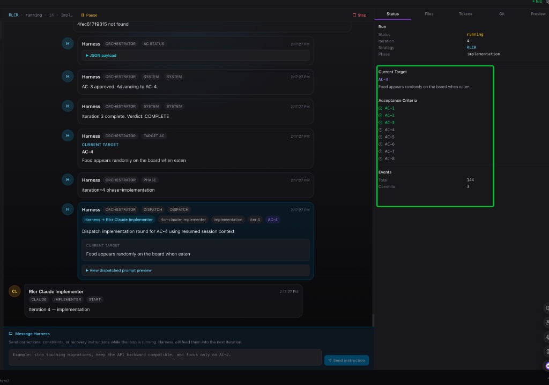549x385 pixels.
Task: Click the 'implementation' chip in dispatch card
Action: coord(228,220)
